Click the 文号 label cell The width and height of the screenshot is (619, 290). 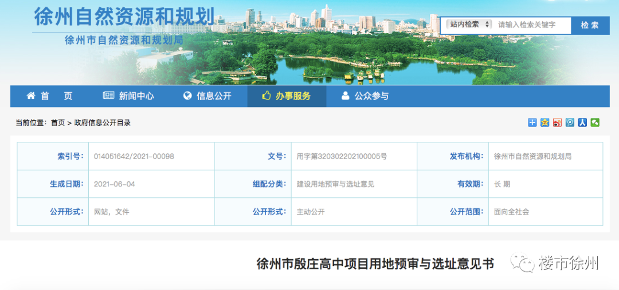coord(253,156)
